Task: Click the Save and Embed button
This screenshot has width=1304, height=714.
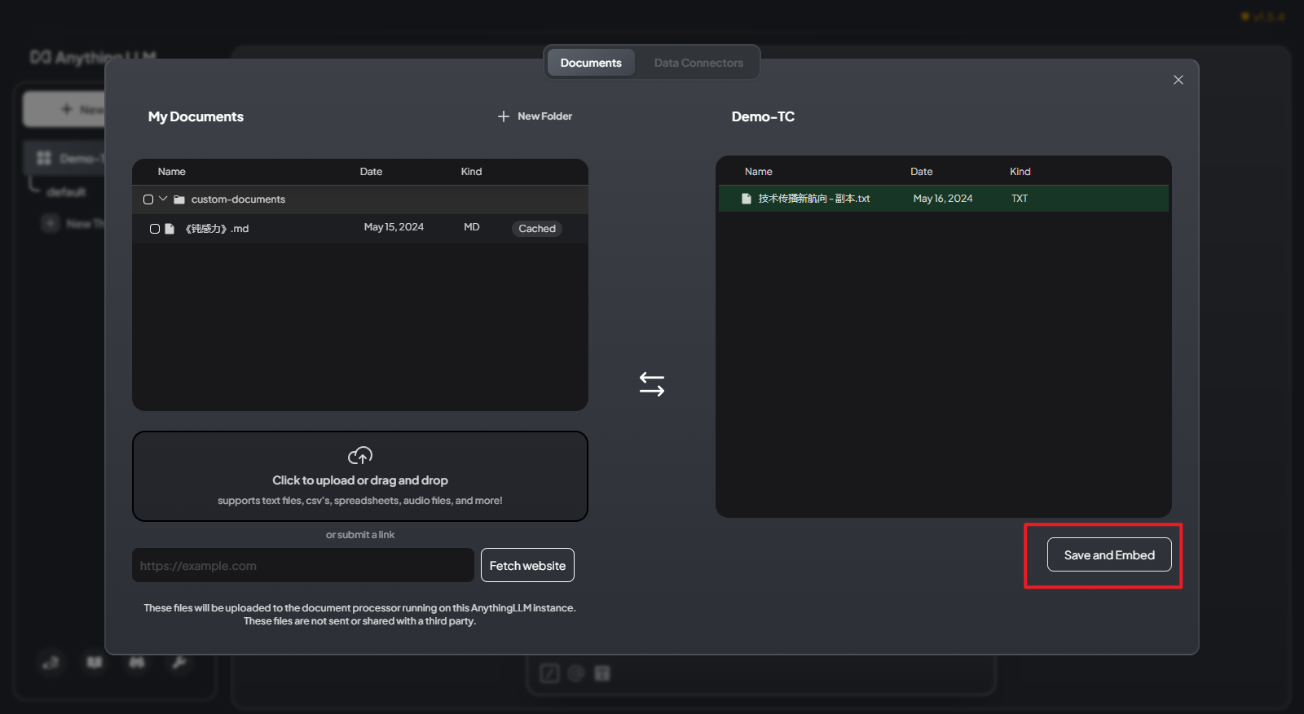Action: (x=1109, y=554)
